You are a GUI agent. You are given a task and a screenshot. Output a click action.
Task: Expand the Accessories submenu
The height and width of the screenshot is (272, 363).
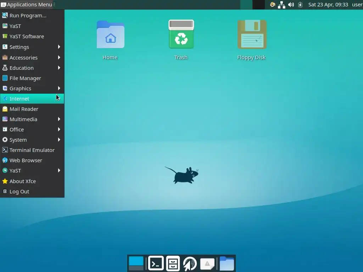pos(32,57)
